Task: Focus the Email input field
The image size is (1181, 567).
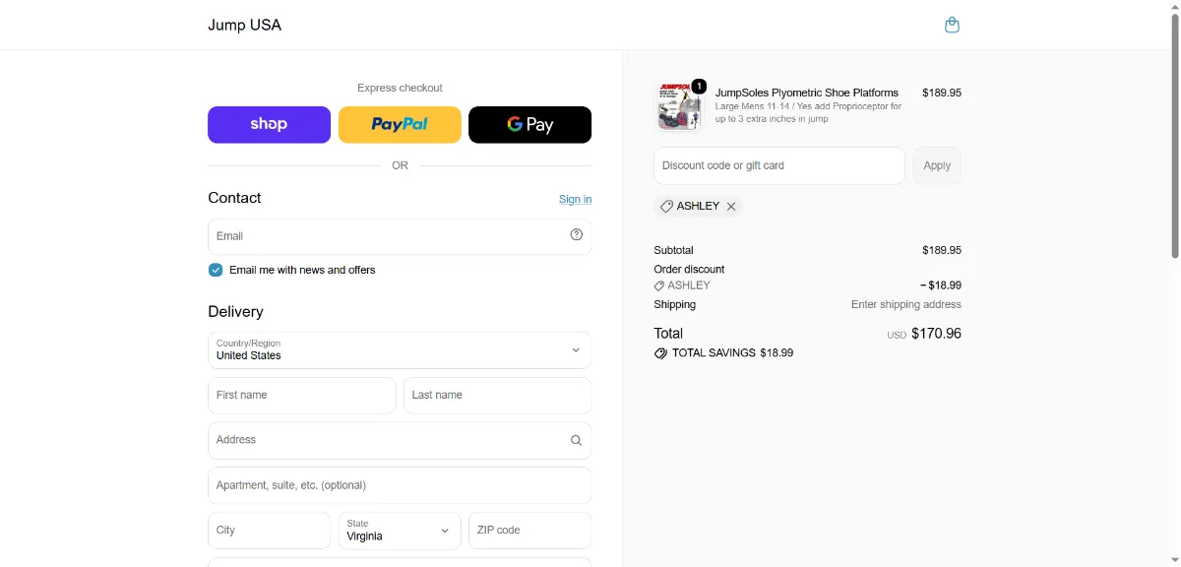Action: pos(400,236)
